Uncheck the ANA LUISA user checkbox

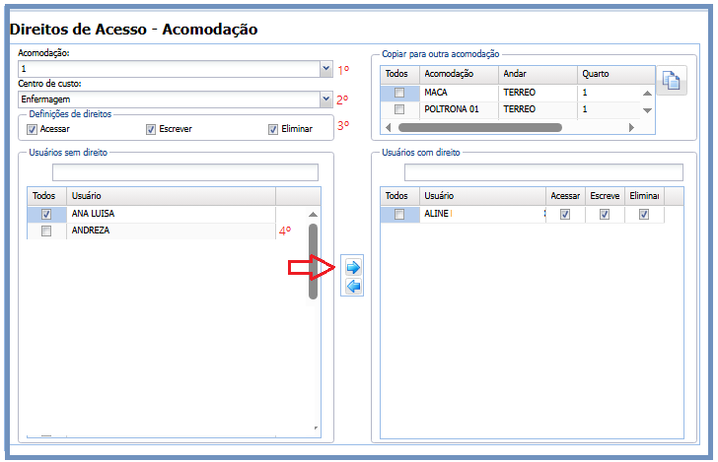click(46, 214)
